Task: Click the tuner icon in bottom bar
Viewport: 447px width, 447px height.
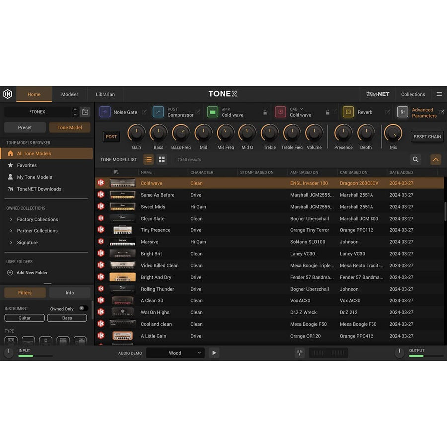Action: [299, 353]
